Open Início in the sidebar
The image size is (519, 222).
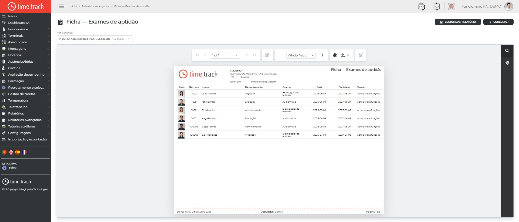(x=26, y=16)
